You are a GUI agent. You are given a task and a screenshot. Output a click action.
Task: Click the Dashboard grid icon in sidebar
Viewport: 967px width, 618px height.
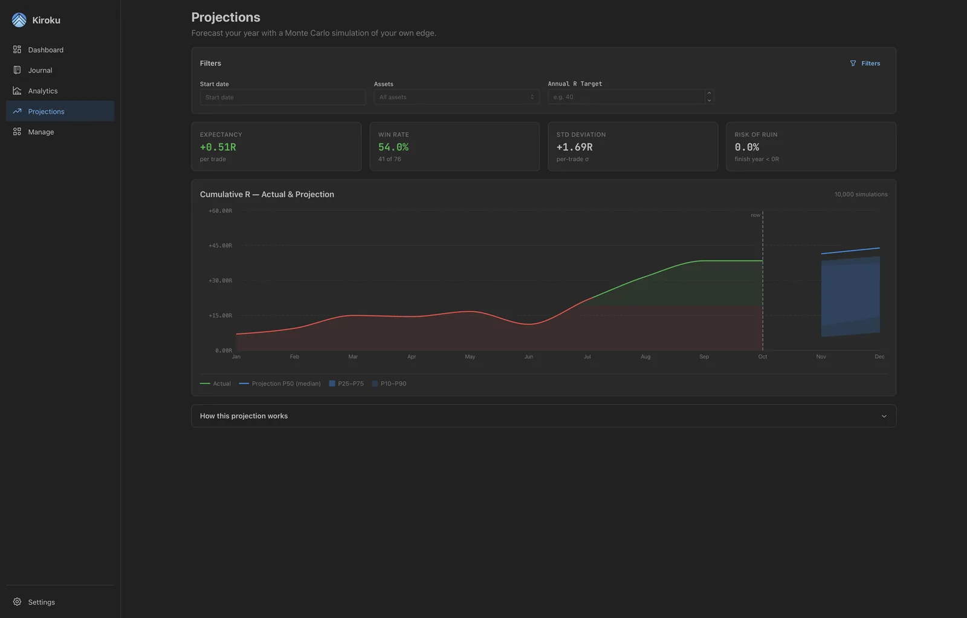coord(17,50)
